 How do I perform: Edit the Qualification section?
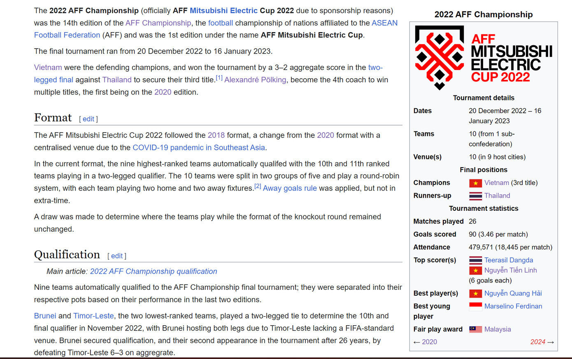point(117,256)
